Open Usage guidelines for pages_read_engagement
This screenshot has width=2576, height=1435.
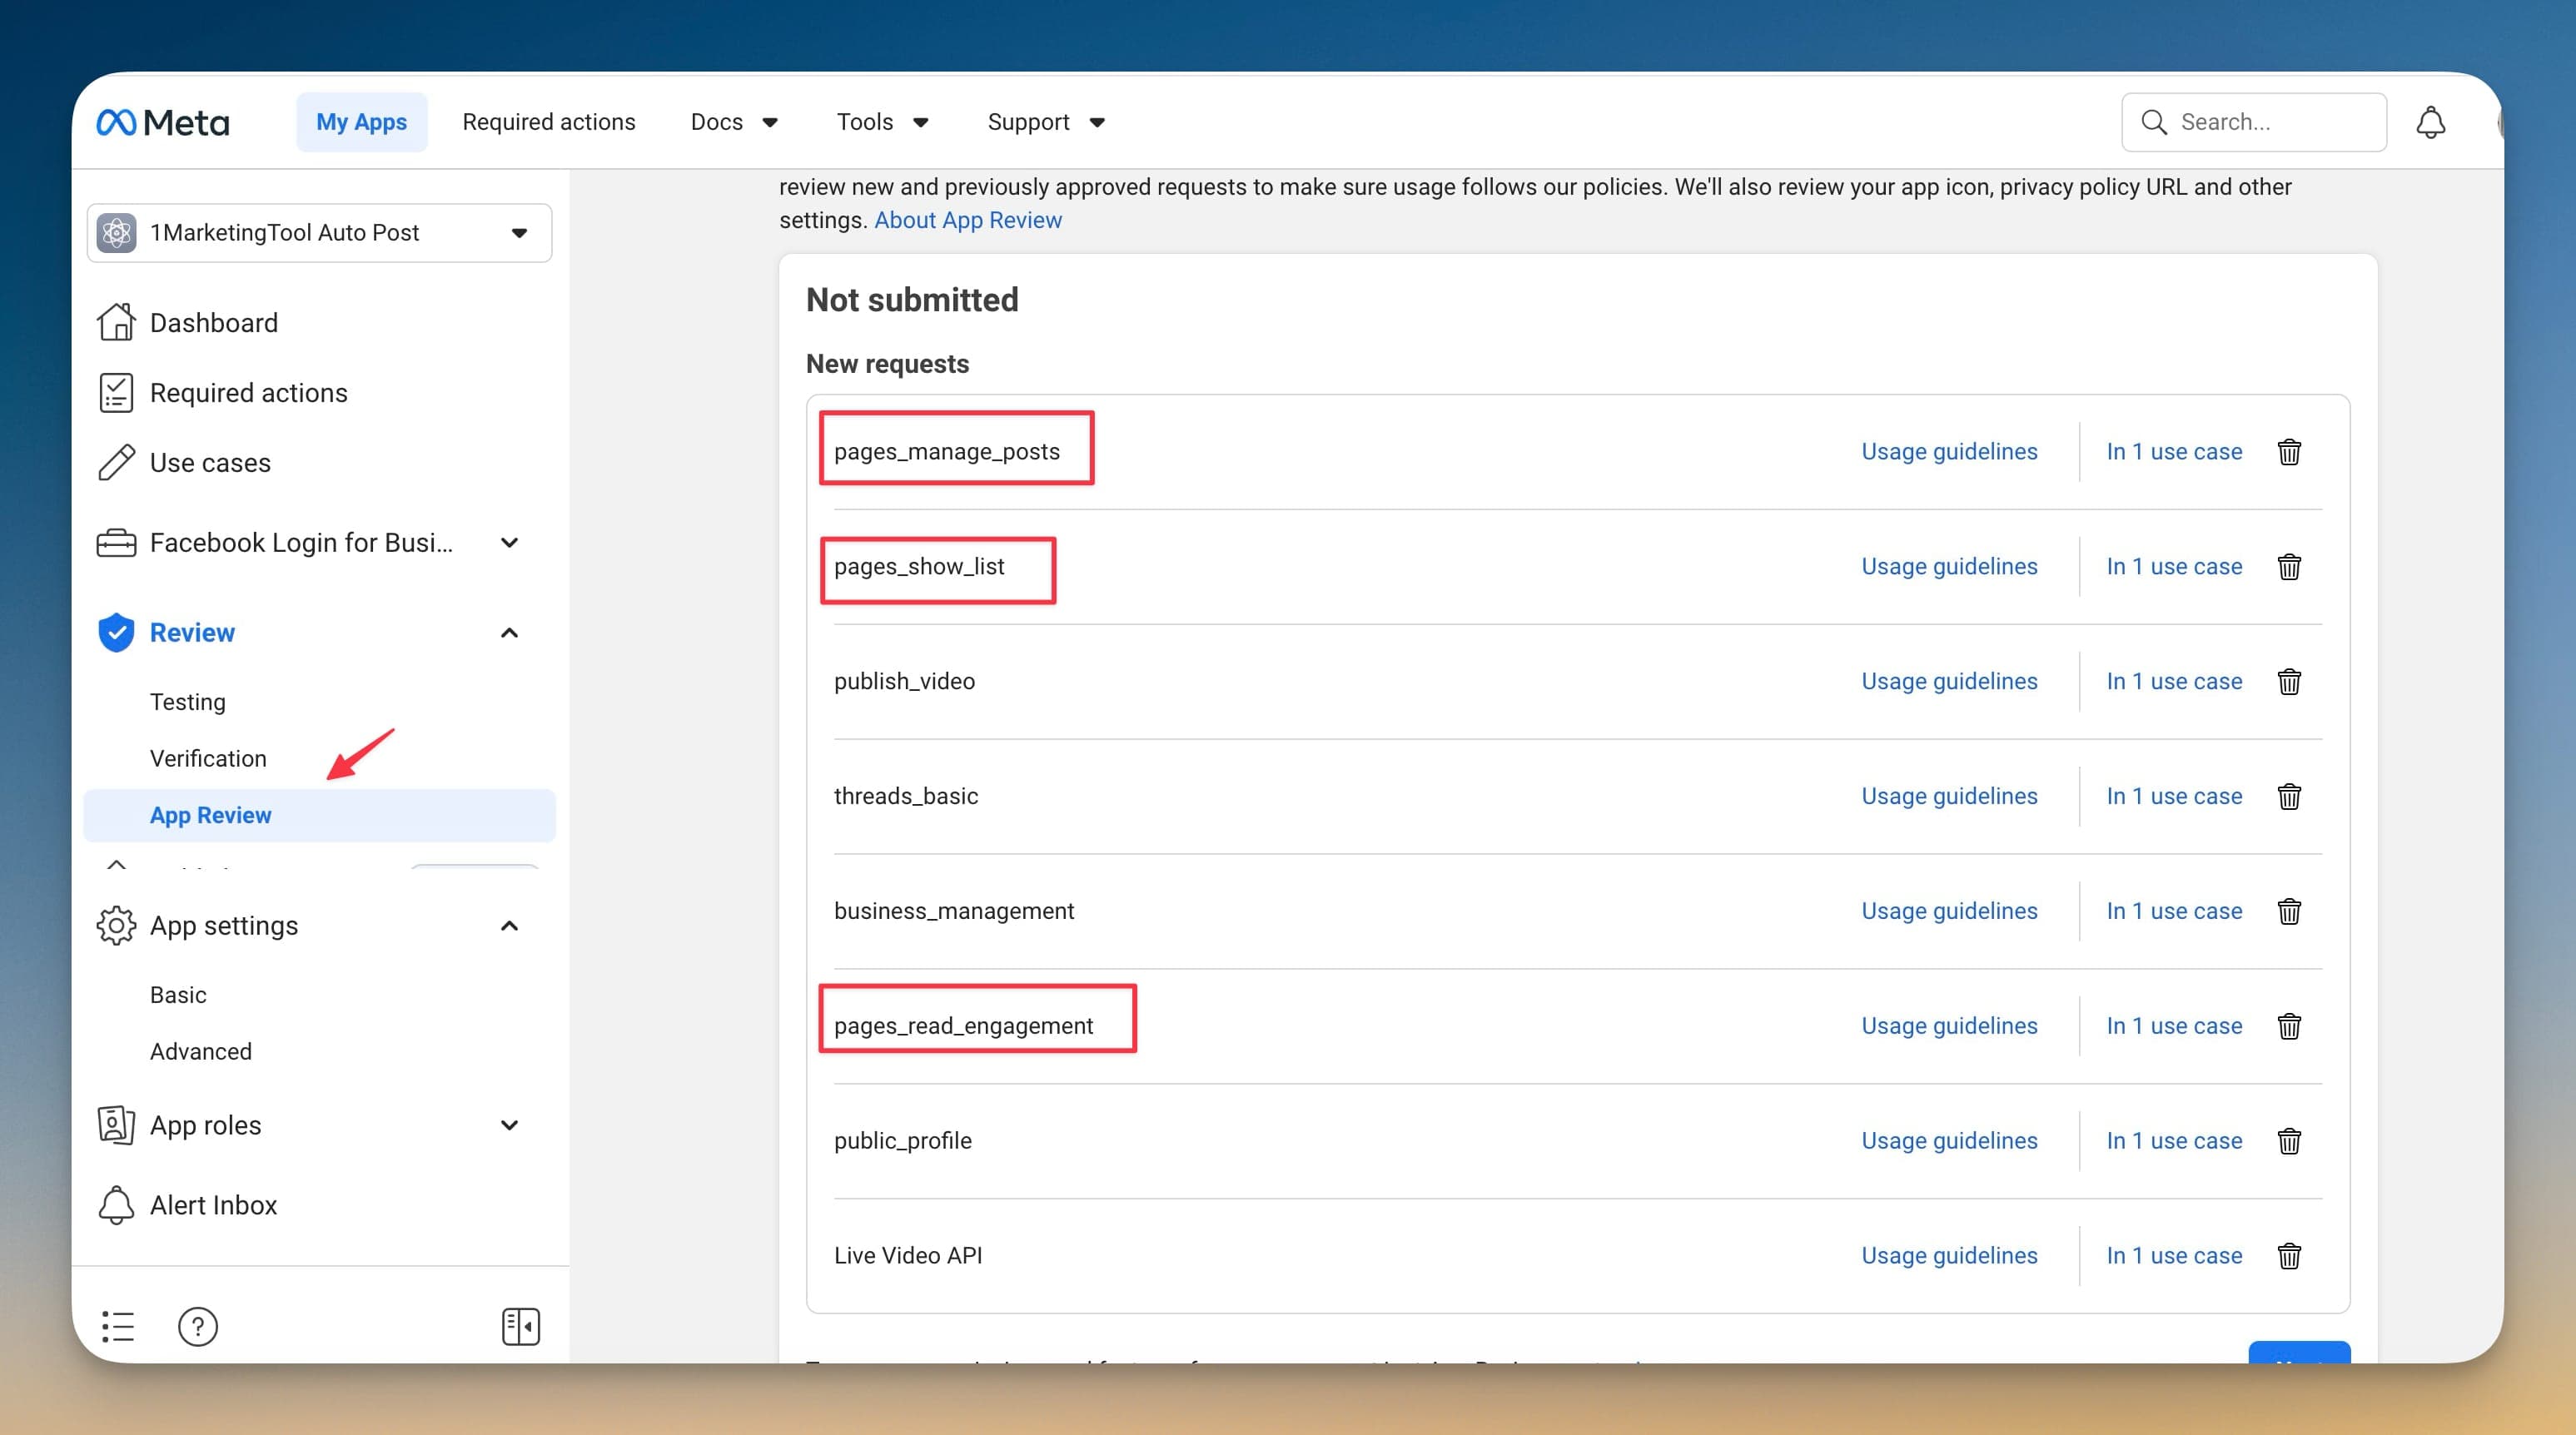[1949, 1026]
